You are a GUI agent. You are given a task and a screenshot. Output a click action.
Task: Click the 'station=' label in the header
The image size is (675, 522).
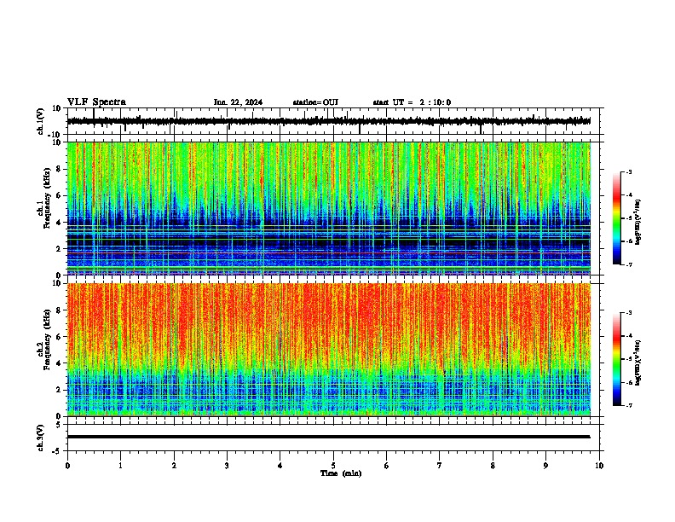(x=308, y=102)
